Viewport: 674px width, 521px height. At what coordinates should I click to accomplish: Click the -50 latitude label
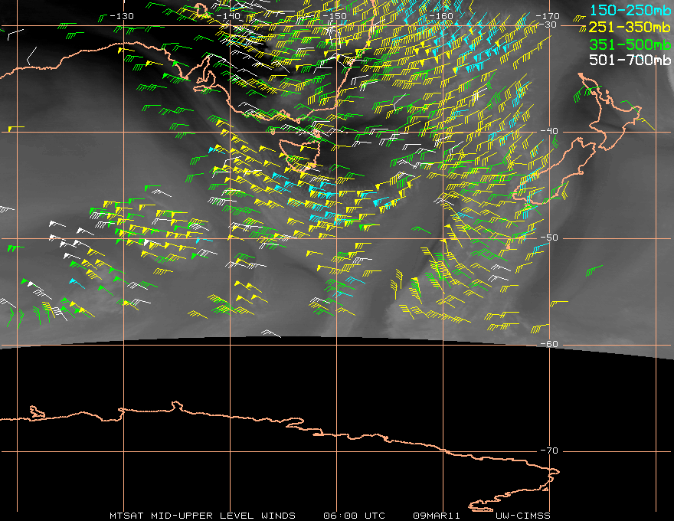tap(549, 238)
